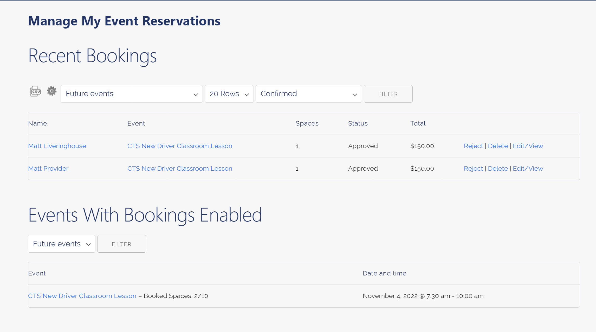The image size is (596, 332).
Task: Click Event header in events table
Action: [37, 273]
